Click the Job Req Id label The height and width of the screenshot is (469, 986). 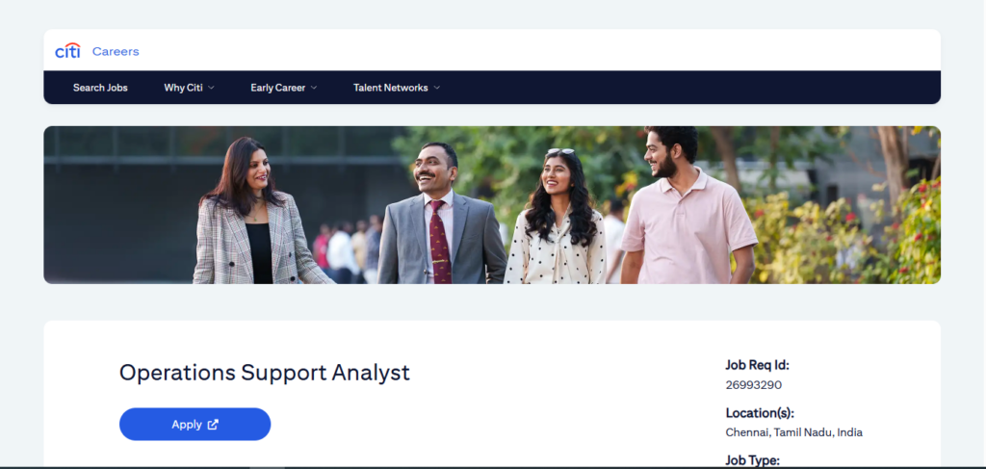pos(757,365)
